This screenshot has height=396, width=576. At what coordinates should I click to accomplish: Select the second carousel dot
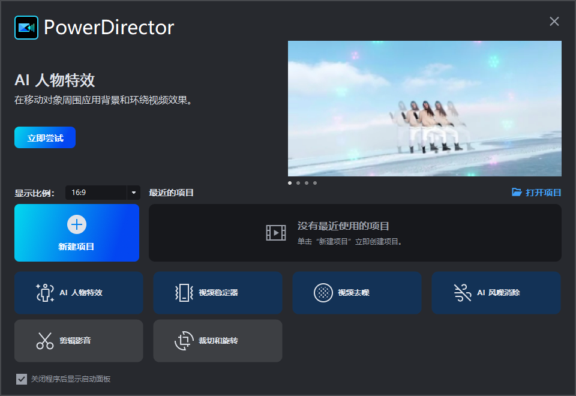(x=298, y=183)
